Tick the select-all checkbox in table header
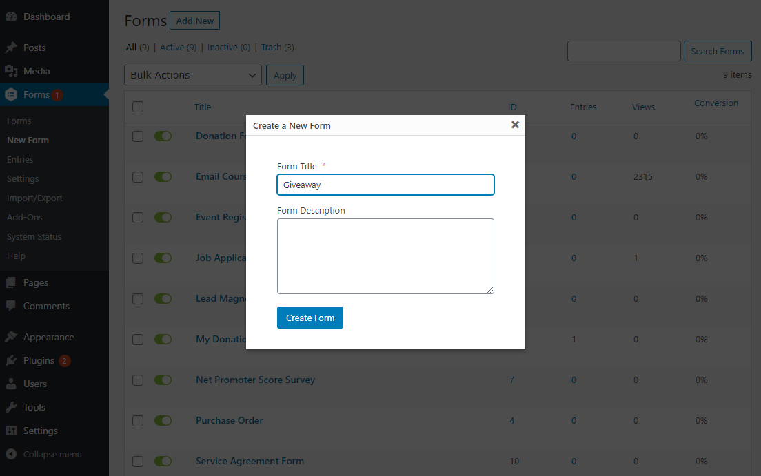761x476 pixels. point(138,107)
